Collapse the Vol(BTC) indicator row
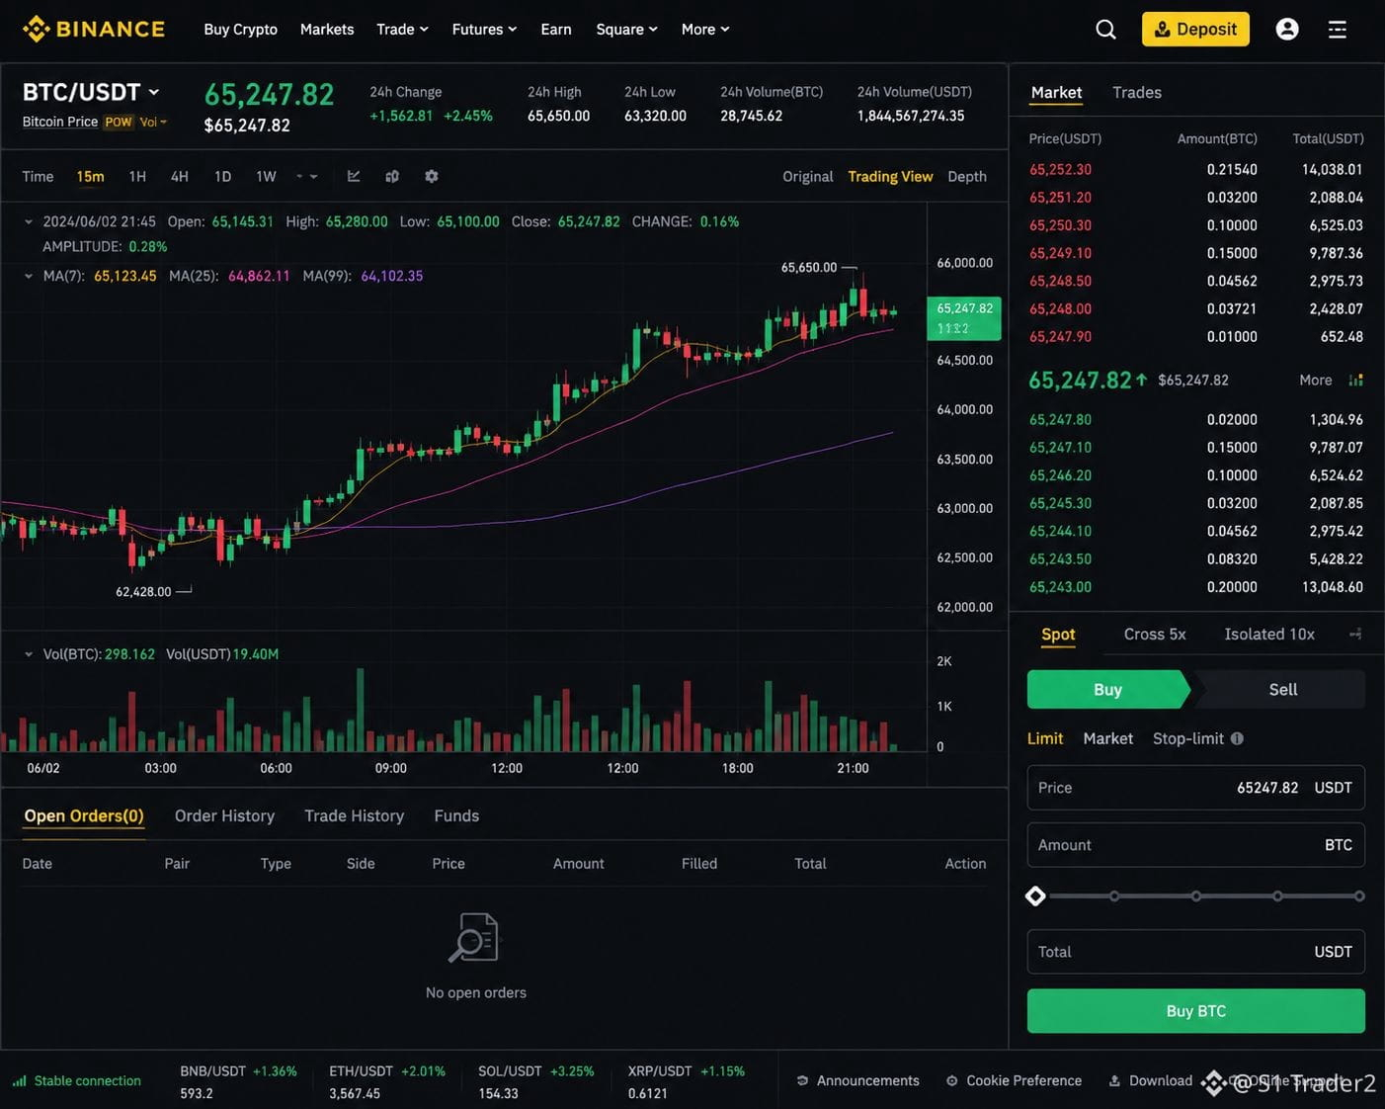 29,654
